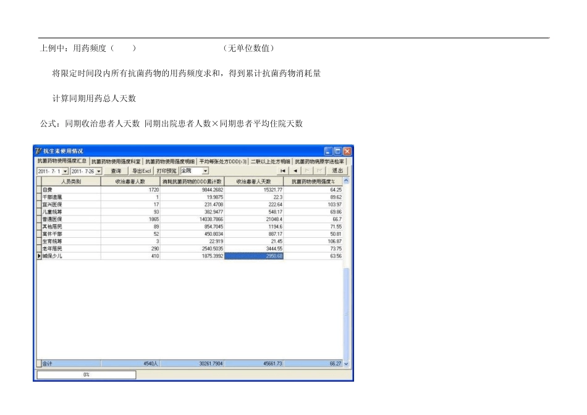
Task: Click cell value 3444.55
Action: coord(274,248)
